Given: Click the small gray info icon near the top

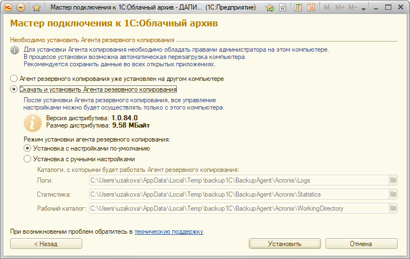Looking at the screenshot, I should pyautogui.click(x=15, y=50).
